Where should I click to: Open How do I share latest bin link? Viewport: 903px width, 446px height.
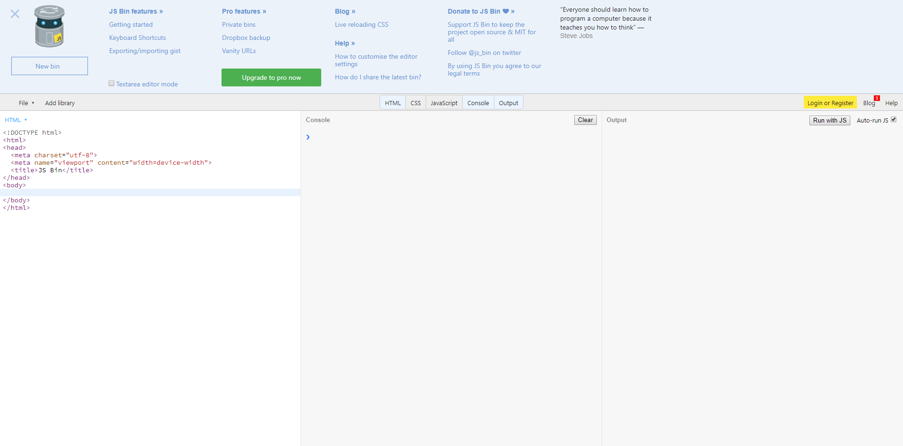click(378, 77)
